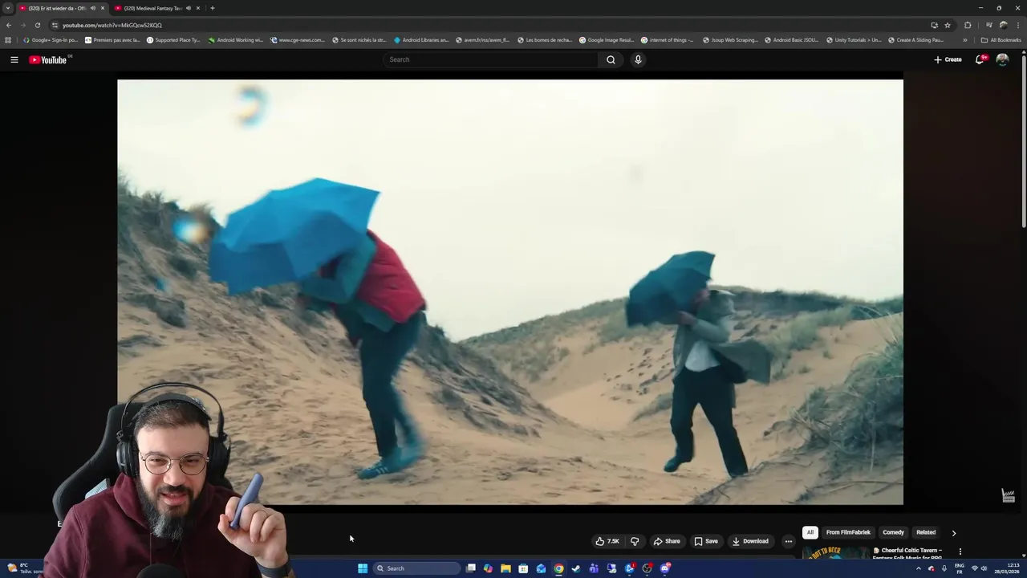Open the more actions ellipsis under video
The height and width of the screenshot is (578, 1027).
(788, 541)
